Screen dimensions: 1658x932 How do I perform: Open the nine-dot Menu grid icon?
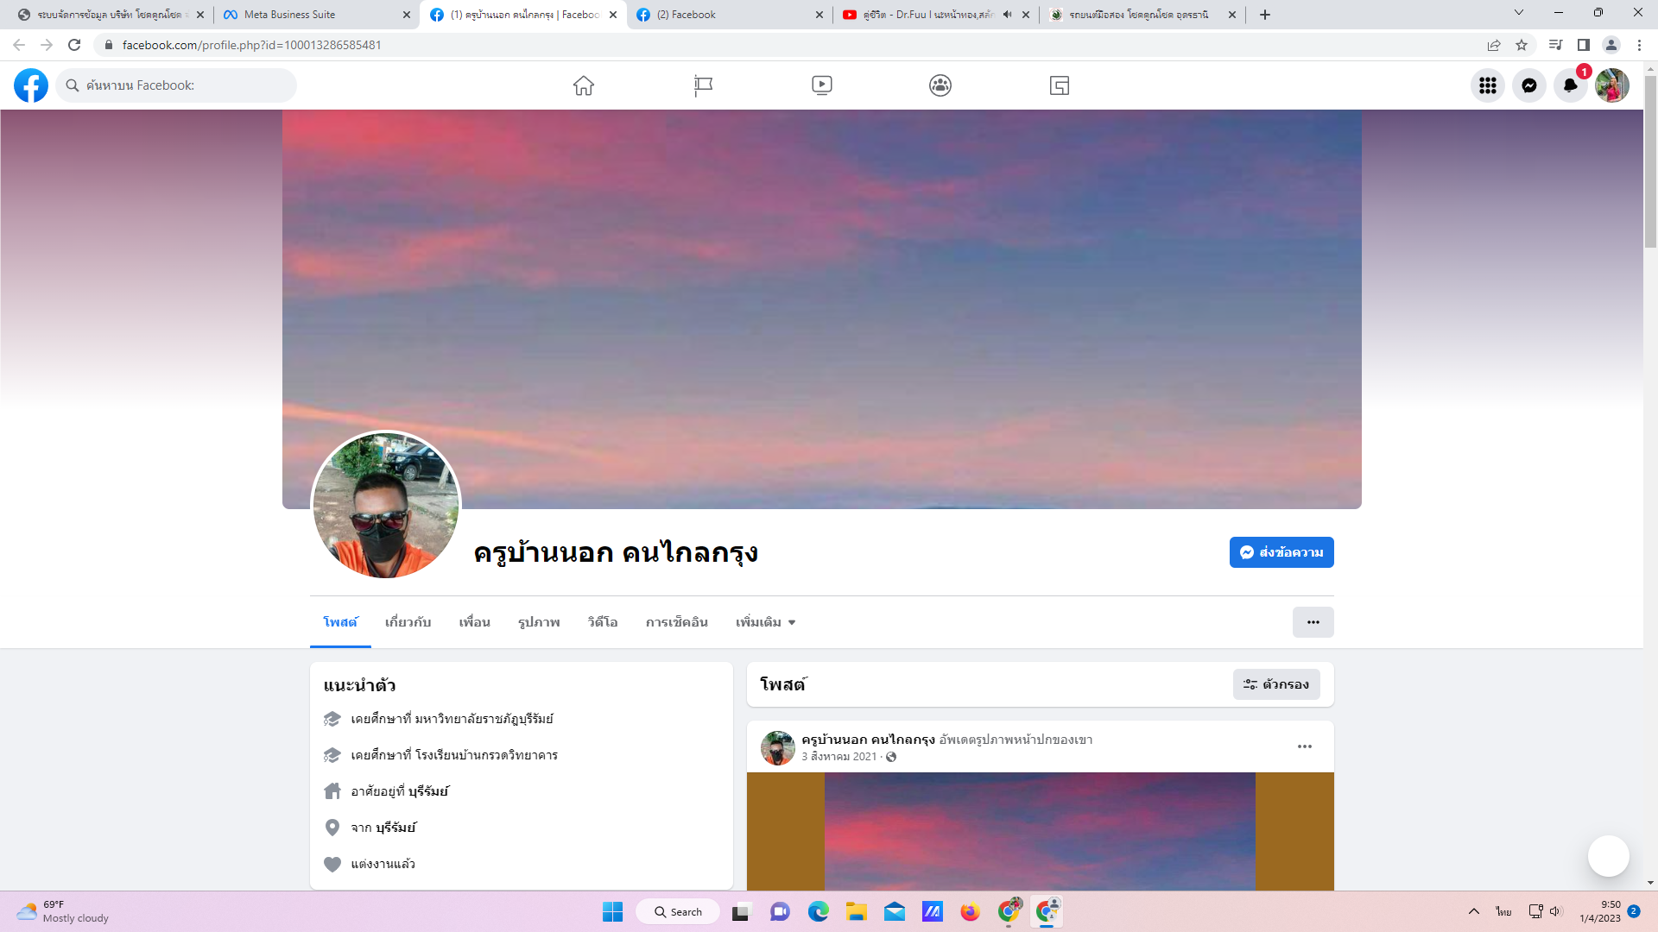(1487, 85)
